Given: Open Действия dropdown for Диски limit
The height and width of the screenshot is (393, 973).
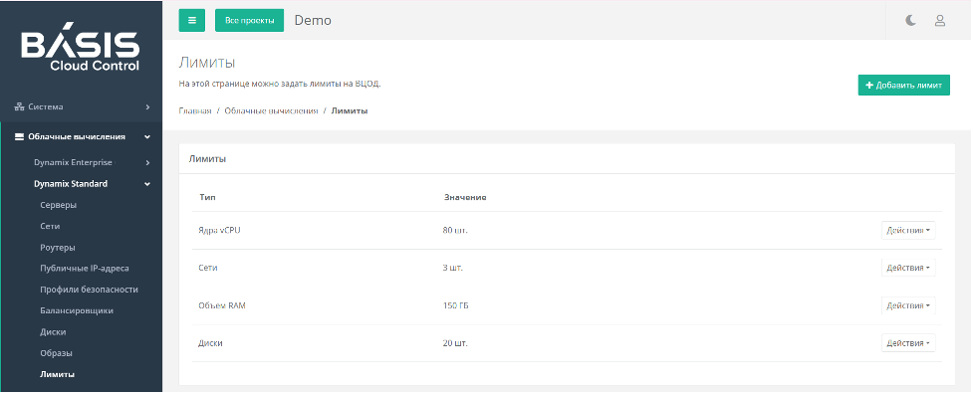Looking at the screenshot, I should [908, 343].
